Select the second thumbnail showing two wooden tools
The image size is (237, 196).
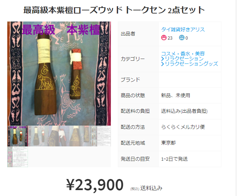point(38,136)
